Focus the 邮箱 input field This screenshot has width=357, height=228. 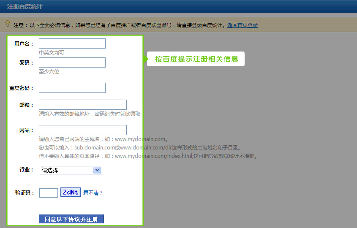tap(82, 105)
